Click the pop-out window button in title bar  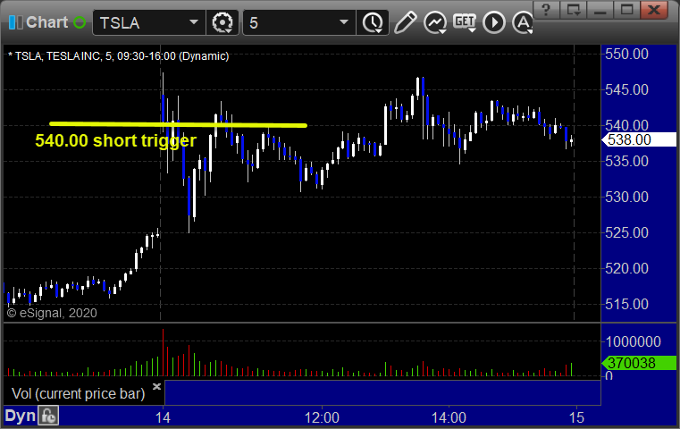(x=574, y=9)
